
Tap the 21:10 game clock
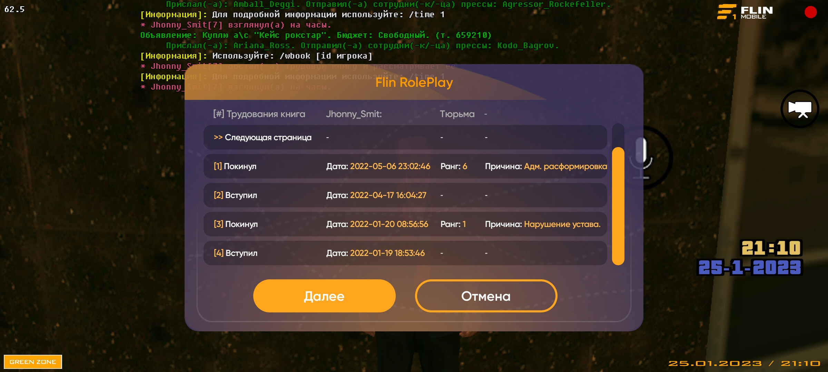(771, 248)
